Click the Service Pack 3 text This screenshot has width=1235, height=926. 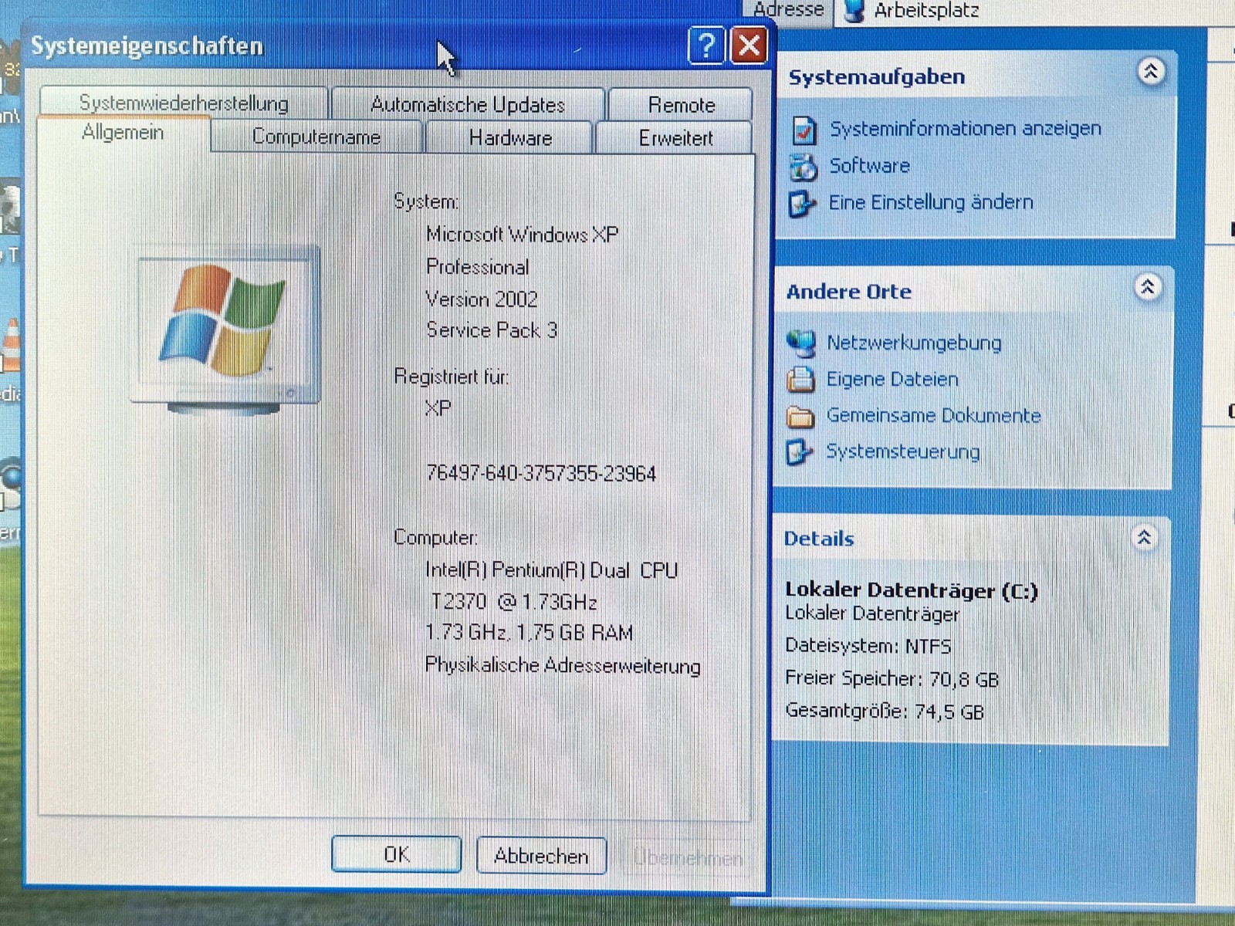pos(492,330)
